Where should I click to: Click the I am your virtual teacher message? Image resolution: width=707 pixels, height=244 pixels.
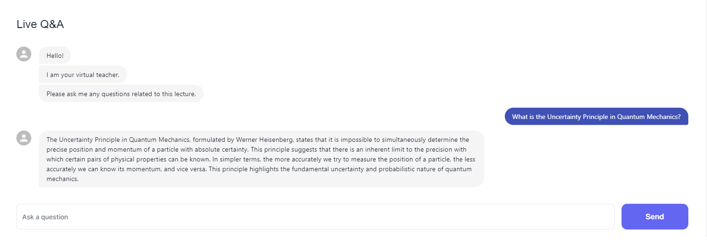coord(83,75)
